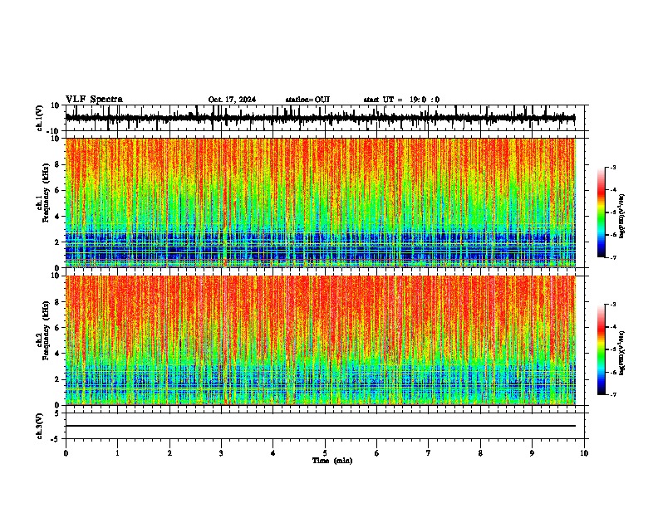The width and height of the screenshot is (658, 508).
Task: Click the ch.1 spectrogram color scale bar
Action: [602, 212]
